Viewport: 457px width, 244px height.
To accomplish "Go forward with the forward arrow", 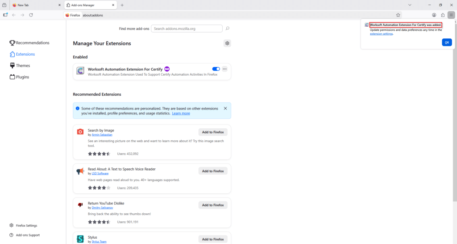I will coord(22,15).
